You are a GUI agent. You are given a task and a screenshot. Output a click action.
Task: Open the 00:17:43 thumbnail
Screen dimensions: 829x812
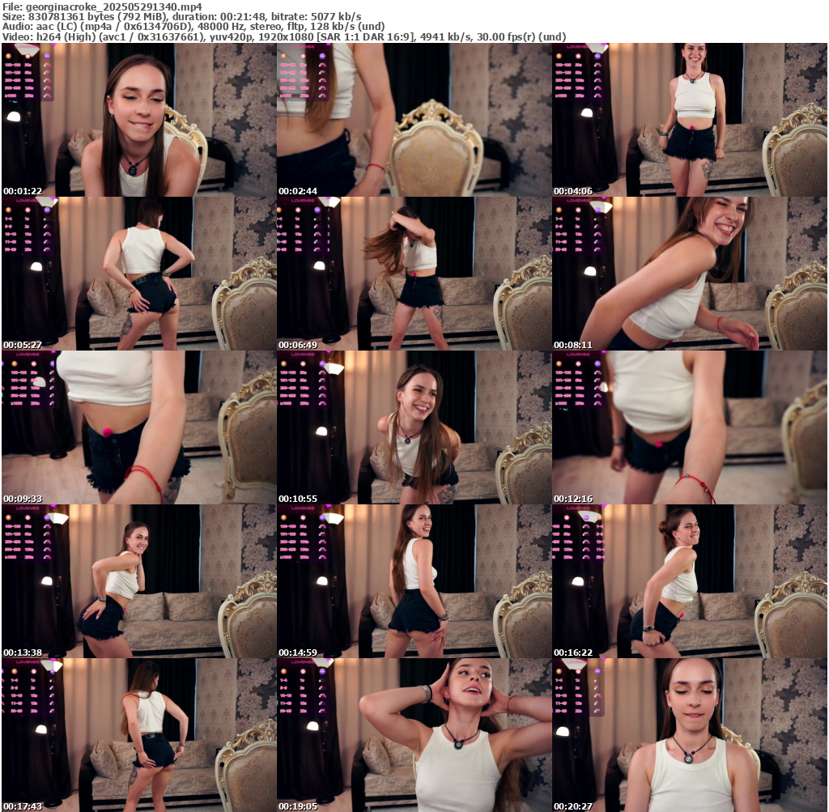click(x=138, y=735)
